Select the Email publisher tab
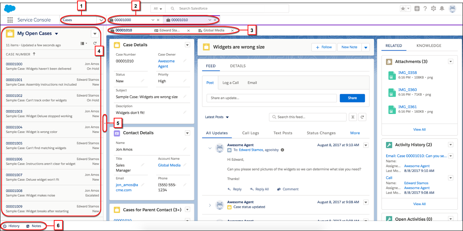 pyautogui.click(x=252, y=83)
